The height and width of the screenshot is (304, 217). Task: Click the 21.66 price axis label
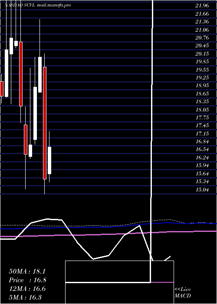(x=202, y=14)
